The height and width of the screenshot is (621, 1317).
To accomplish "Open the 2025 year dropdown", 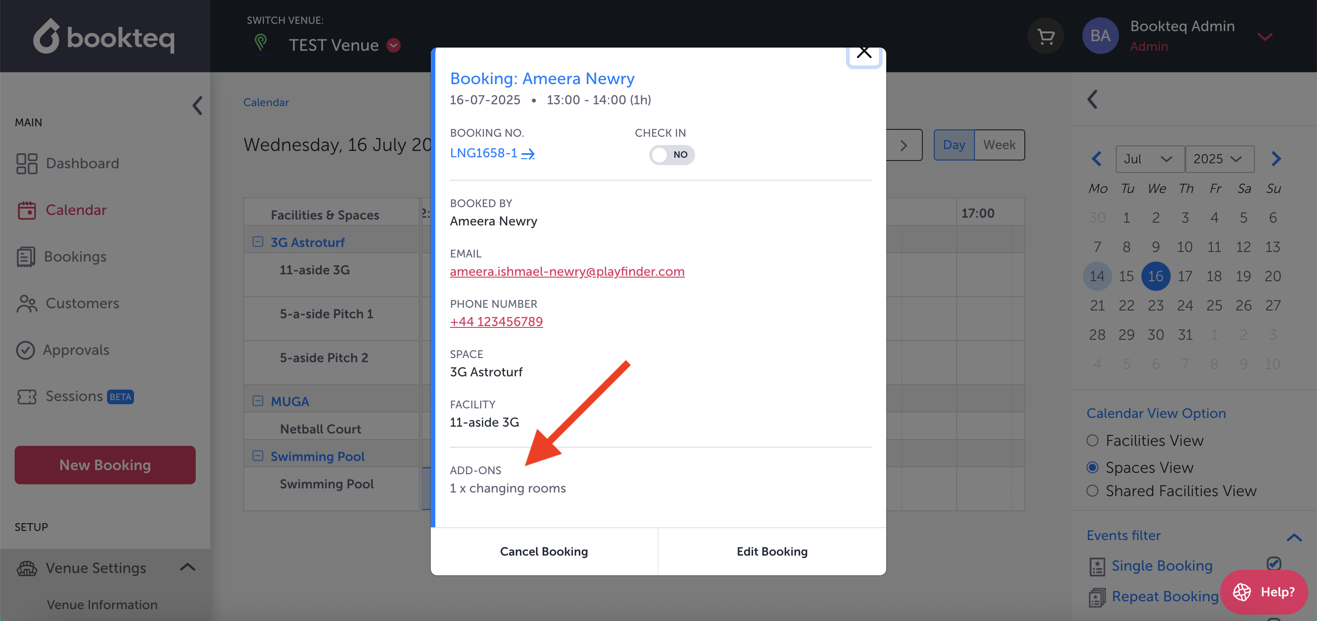I will [x=1219, y=159].
